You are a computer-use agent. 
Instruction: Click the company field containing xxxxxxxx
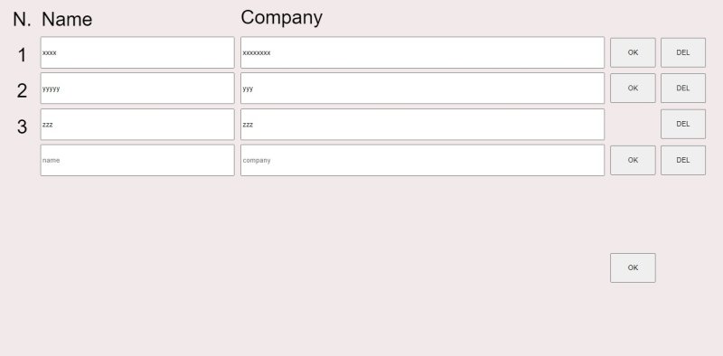pos(422,52)
